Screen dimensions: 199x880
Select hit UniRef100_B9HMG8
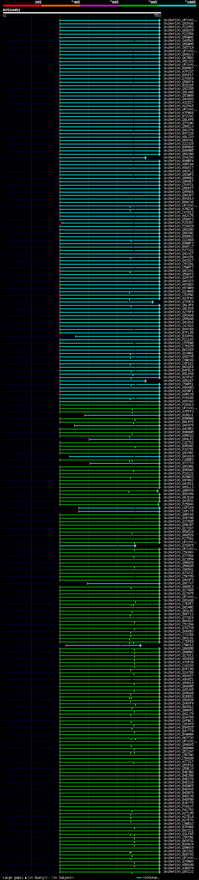pos(178,147)
